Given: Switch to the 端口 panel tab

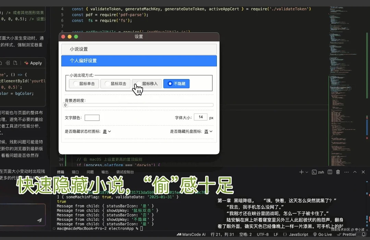Looking at the screenshot, I should 75,172.
